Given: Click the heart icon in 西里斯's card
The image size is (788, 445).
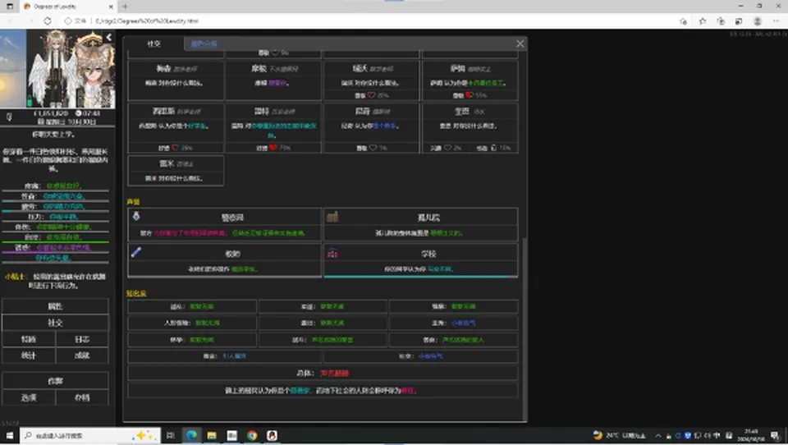Looking at the screenshot, I should click(175, 148).
